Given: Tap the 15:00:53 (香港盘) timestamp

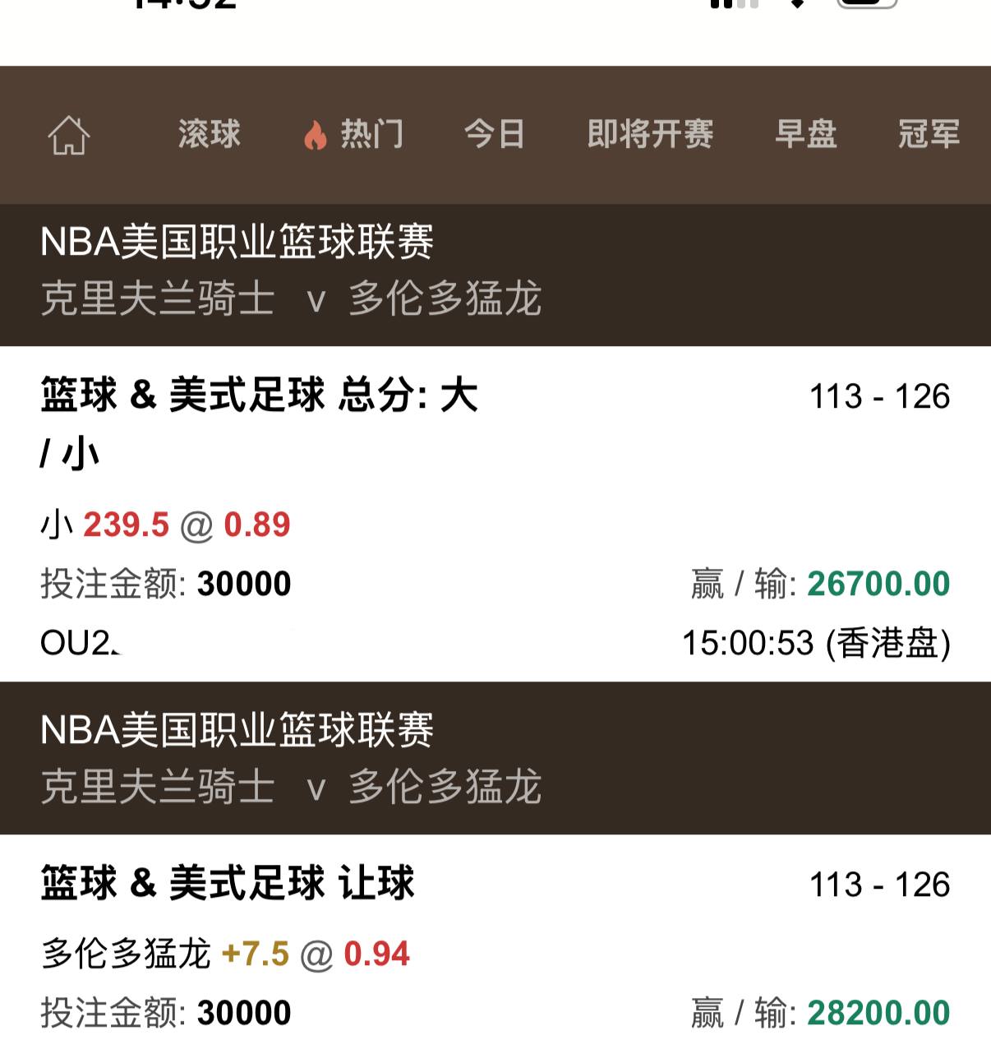Looking at the screenshot, I should click(816, 643).
